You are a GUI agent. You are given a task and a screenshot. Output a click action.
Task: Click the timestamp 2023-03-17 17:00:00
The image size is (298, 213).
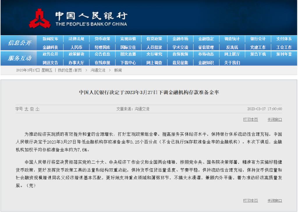coord(265,109)
